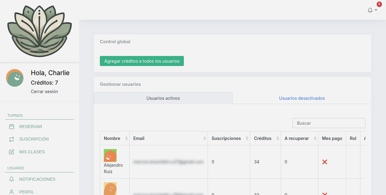Click the person icon beside Perfil
Viewport: 386px width, 195px height.
(x=12, y=192)
